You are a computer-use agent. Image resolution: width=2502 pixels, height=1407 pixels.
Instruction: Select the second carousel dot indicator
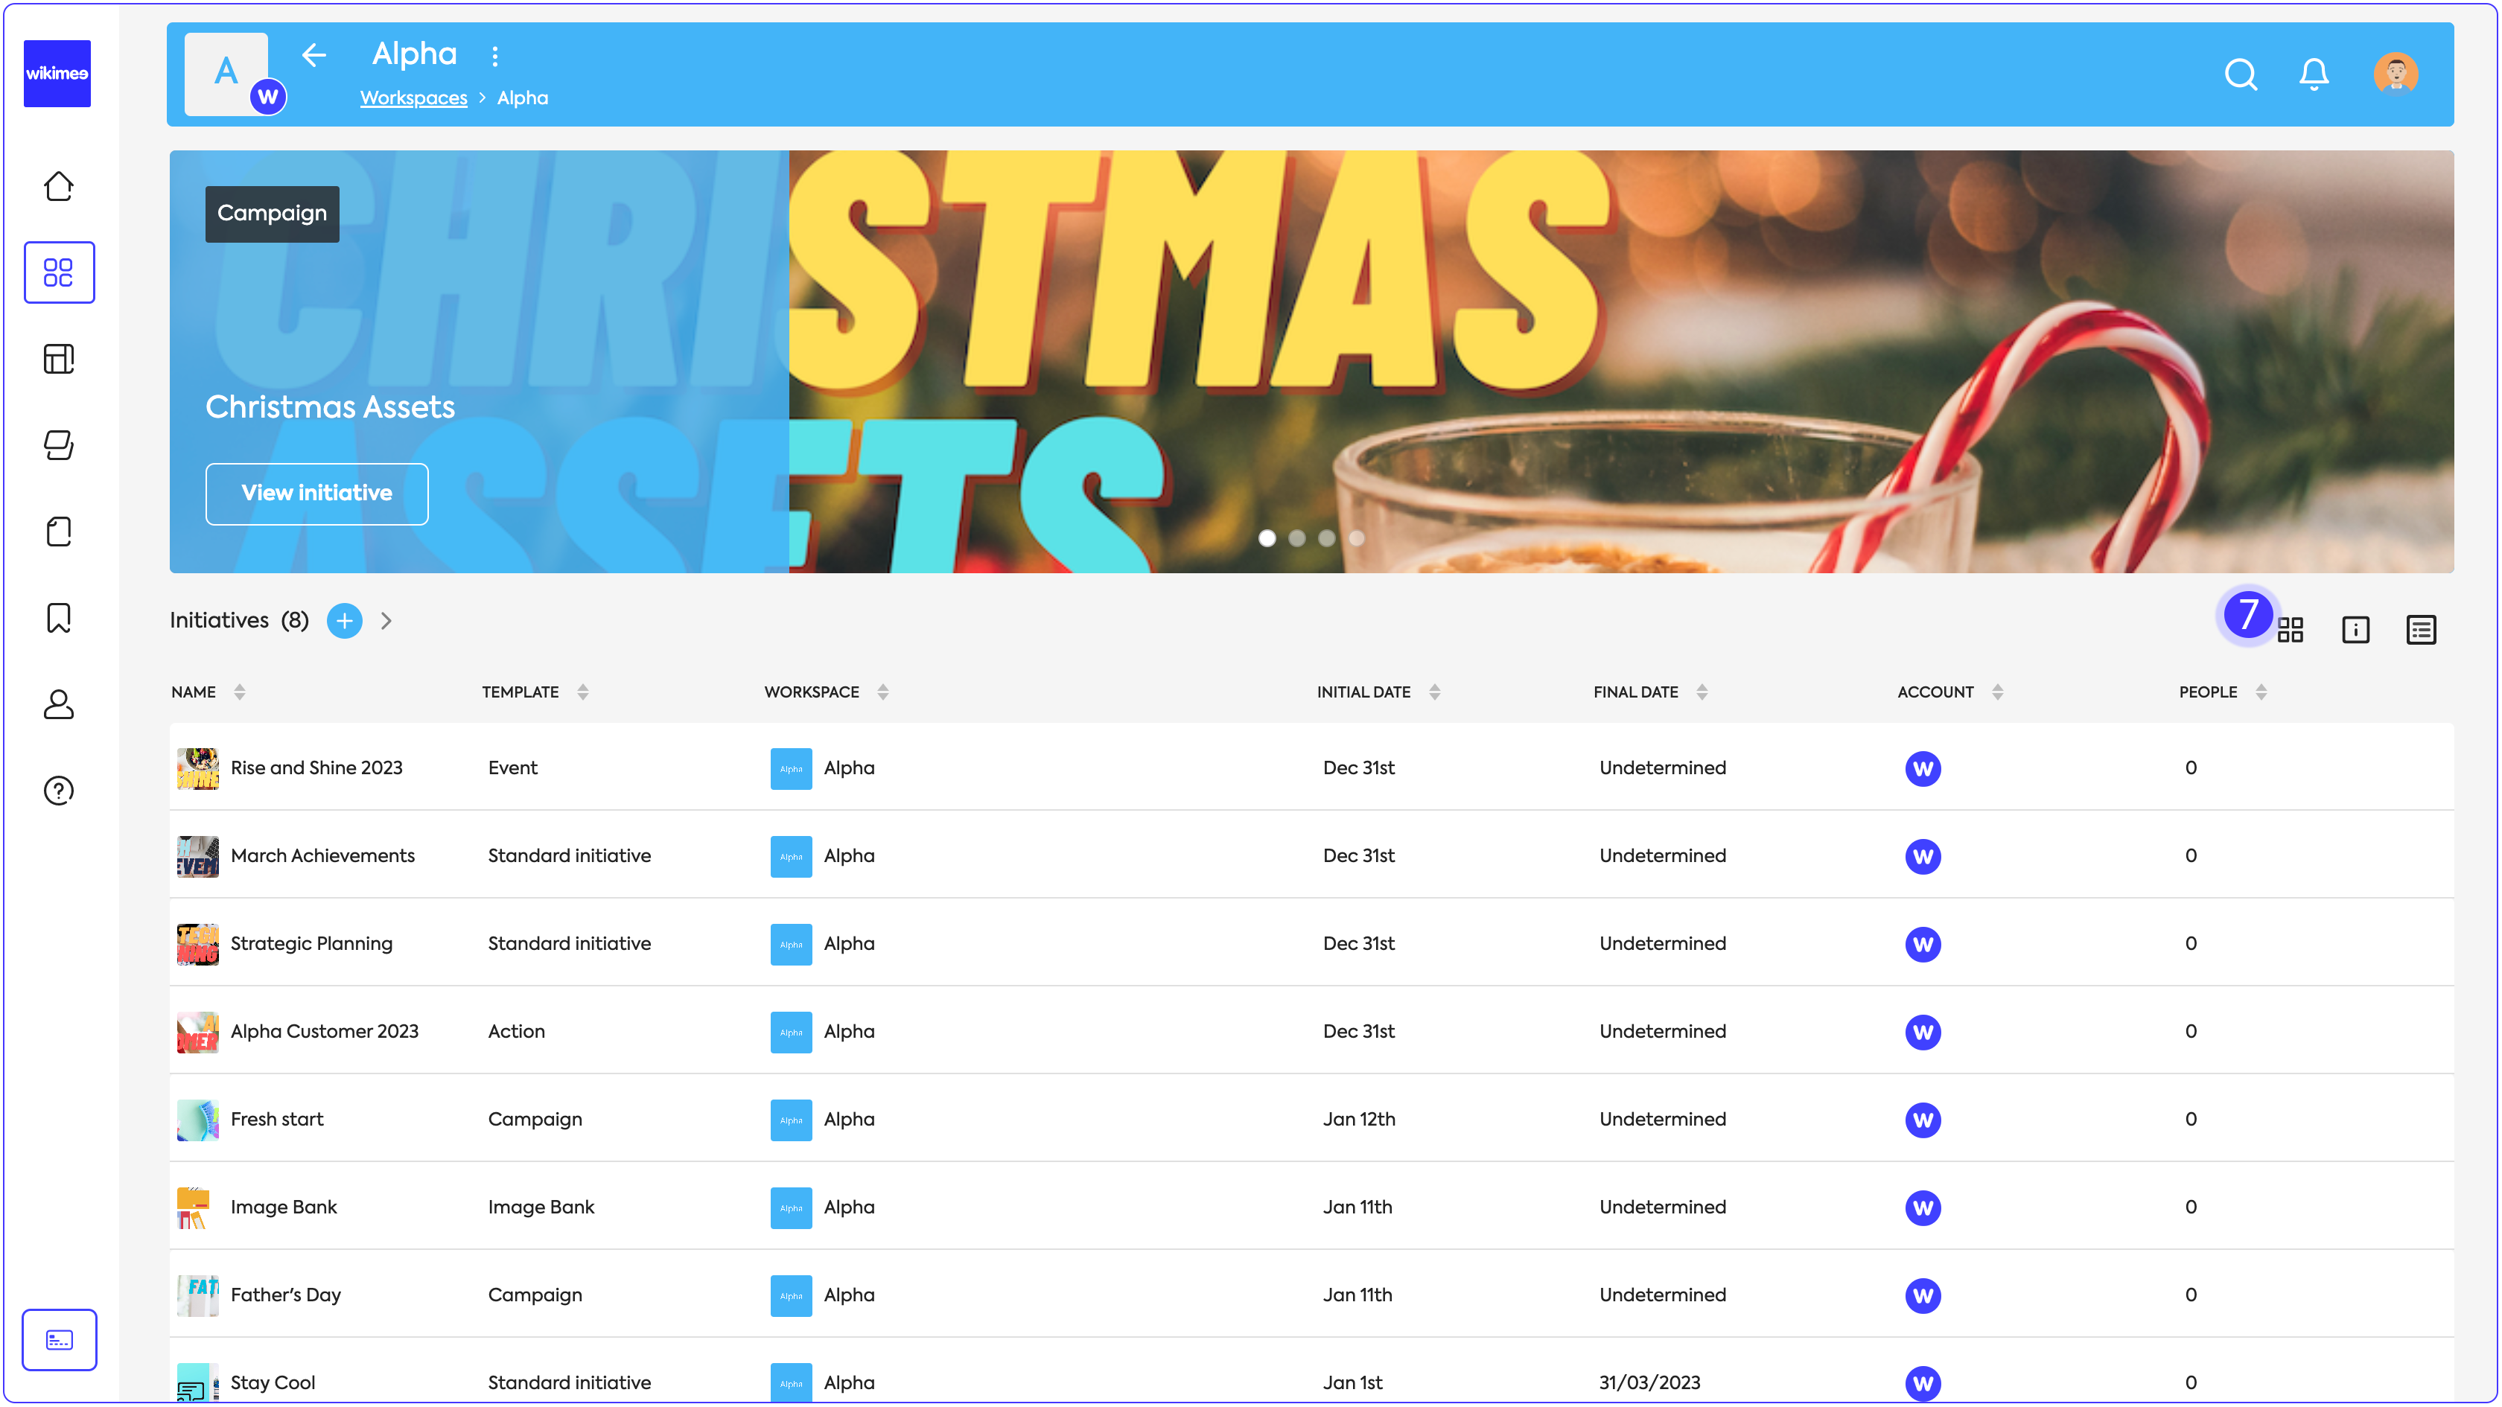[1296, 538]
